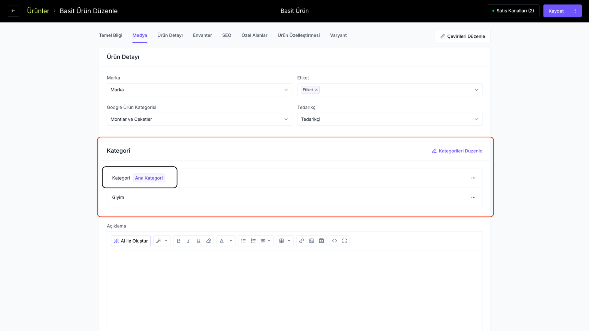Click the text color icon
The height and width of the screenshot is (331, 589).
click(x=222, y=241)
